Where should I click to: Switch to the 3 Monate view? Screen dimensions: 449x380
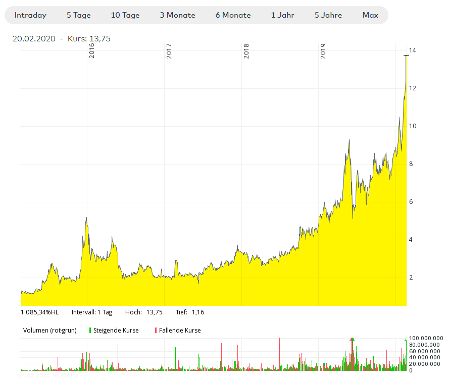(177, 15)
